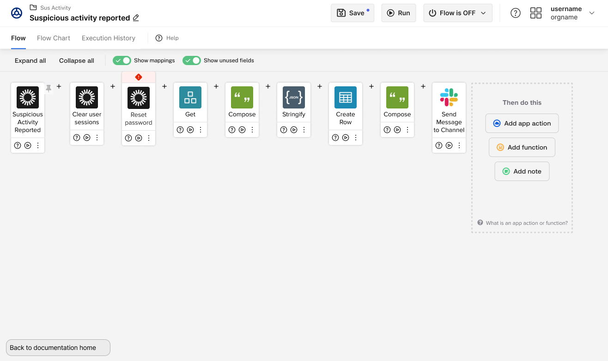Click the Create Row table icon

tap(346, 97)
